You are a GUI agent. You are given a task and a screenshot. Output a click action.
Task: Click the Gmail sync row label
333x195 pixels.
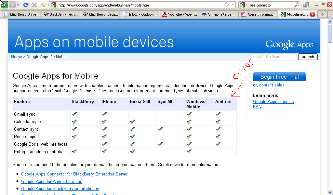tap(25, 114)
